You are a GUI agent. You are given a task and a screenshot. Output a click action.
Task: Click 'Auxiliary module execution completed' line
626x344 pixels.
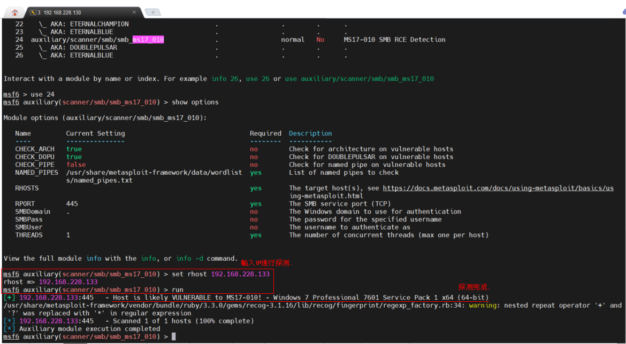[89, 329]
